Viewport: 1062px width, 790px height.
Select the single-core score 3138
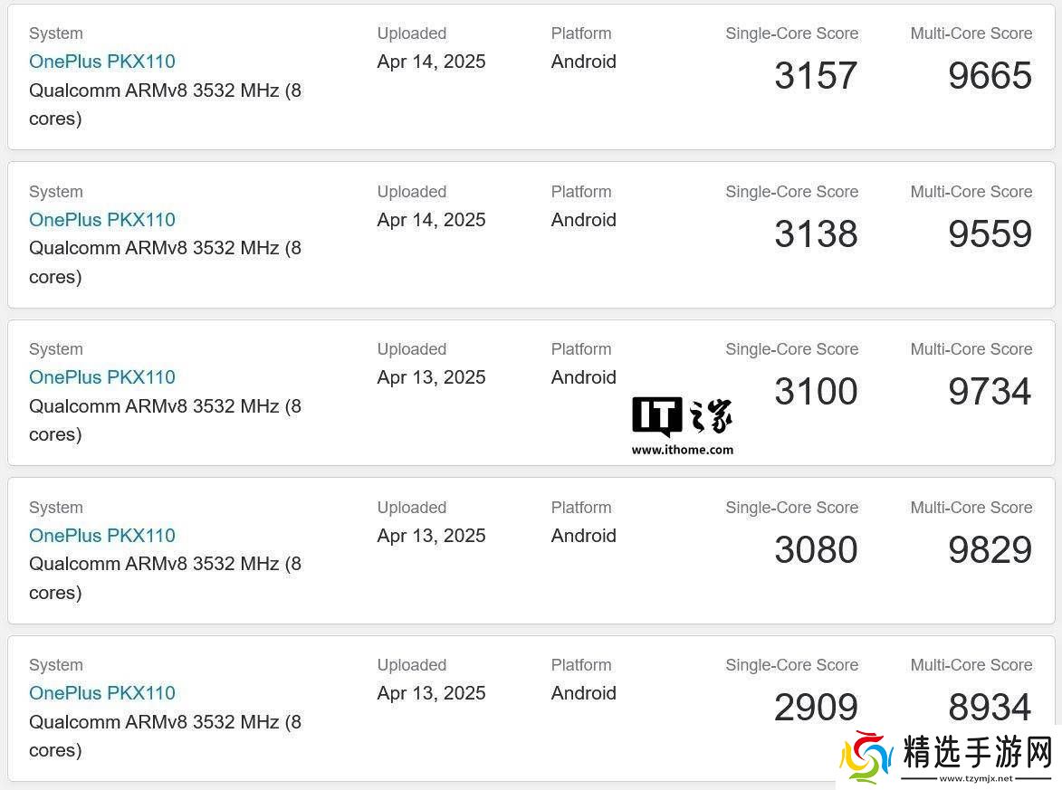[x=816, y=234]
